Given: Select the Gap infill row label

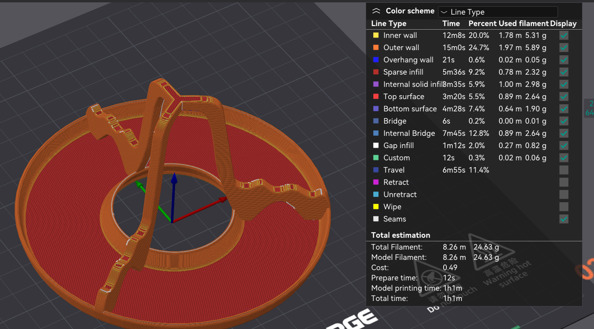Looking at the screenshot, I should [399, 146].
